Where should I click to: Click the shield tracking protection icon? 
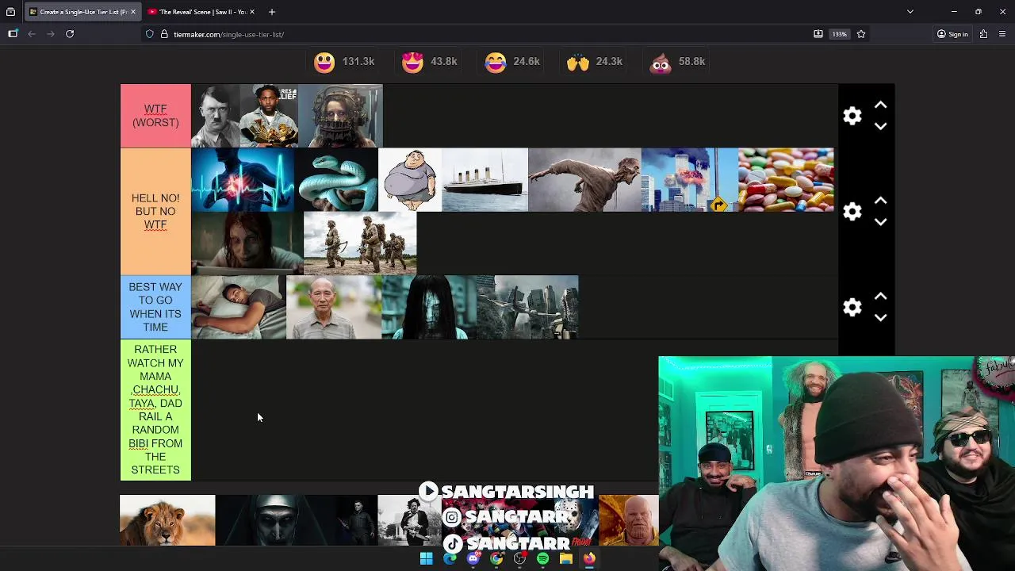pos(149,34)
